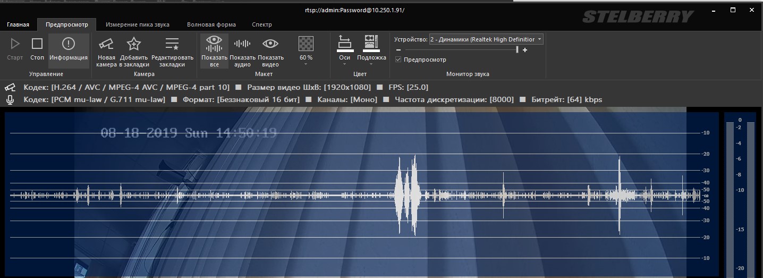Select the Показать все layout
This screenshot has width=763, height=278.
tap(214, 52)
